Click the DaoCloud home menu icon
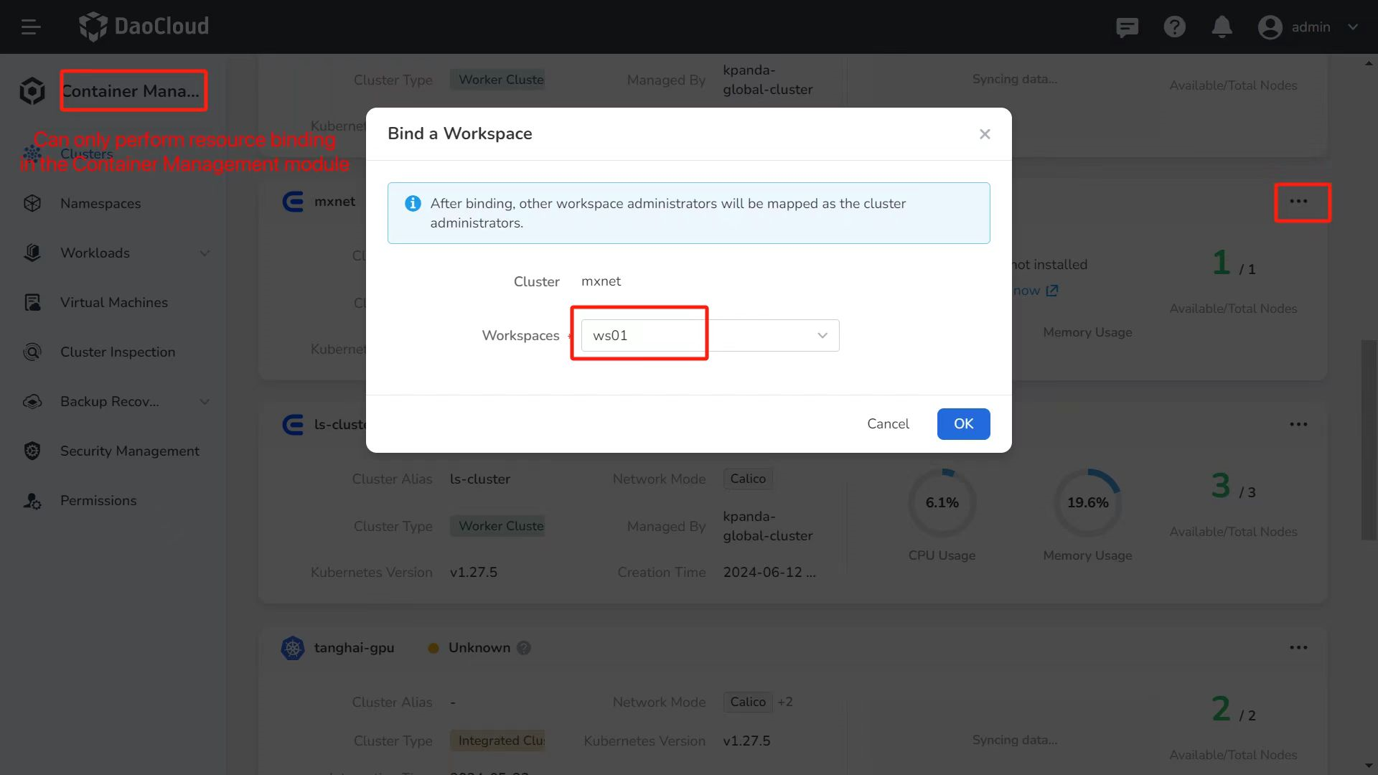The width and height of the screenshot is (1378, 775). click(30, 26)
